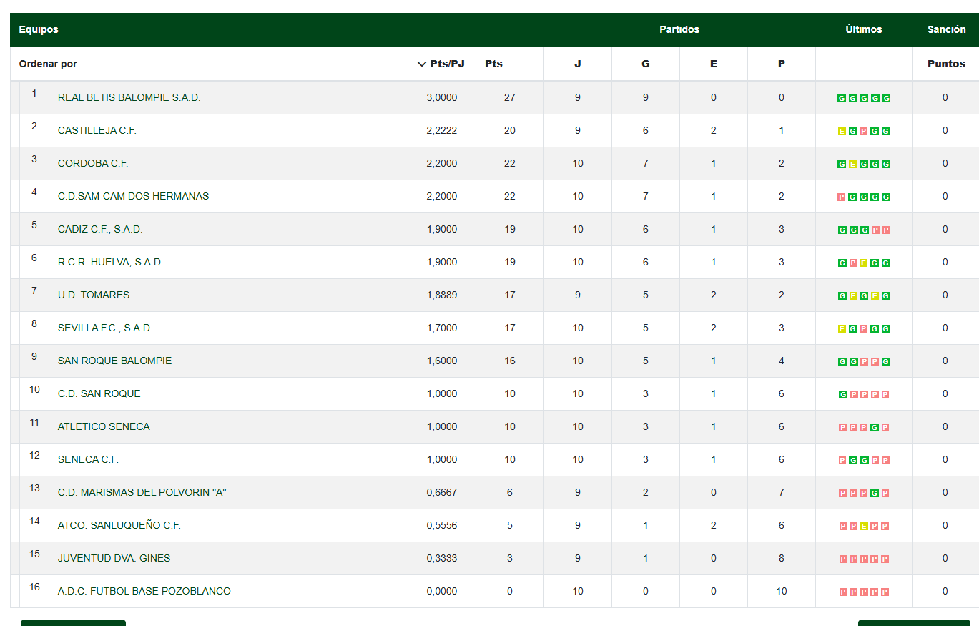Select the SAN ROQUE BALOMPIE team
The image size is (979, 626).
(115, 361)
